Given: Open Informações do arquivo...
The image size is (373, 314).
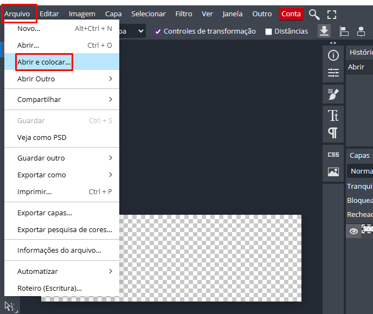Looking at the screenshot, I should [x=62, y=250].
